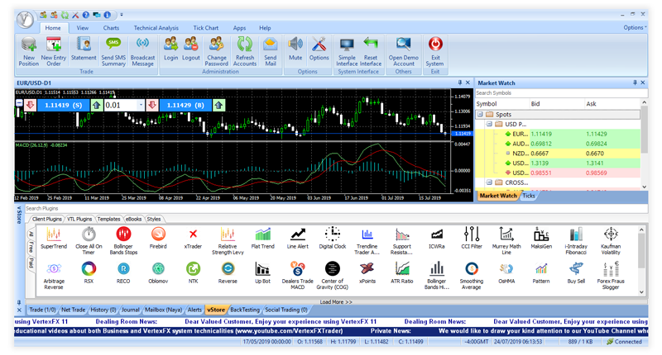Open the Forex Fraus Slogger plugin
The image size is (662, 355).
tap(611, 275)
